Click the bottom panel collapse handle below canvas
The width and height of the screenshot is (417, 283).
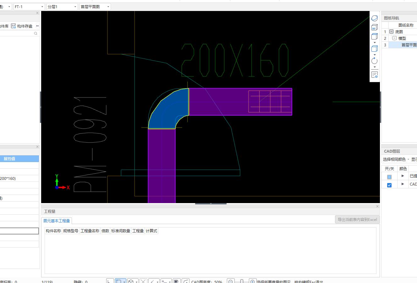pos(211,204)
